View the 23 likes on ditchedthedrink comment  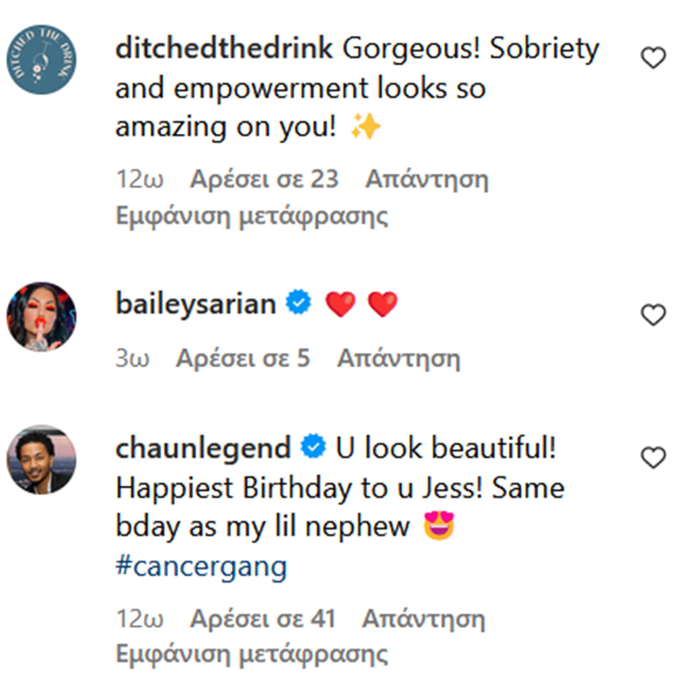(x=264, y=179)
